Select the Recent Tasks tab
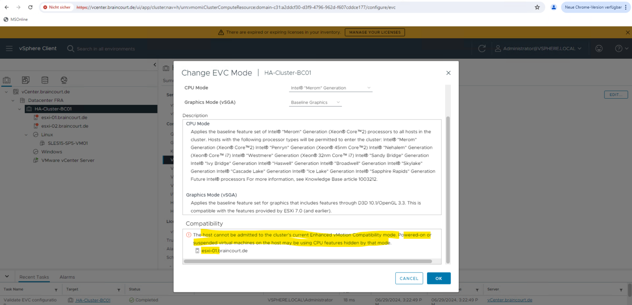The height and width of the screenshot is (305, 632). 34,277
